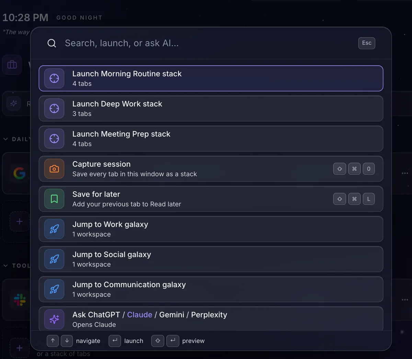Choose Gemini in the Ask AI row

[x=172, y=315]
